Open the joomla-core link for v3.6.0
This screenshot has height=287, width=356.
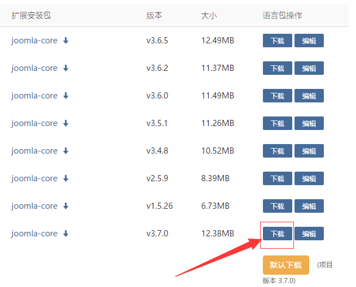tap(34, 96)
